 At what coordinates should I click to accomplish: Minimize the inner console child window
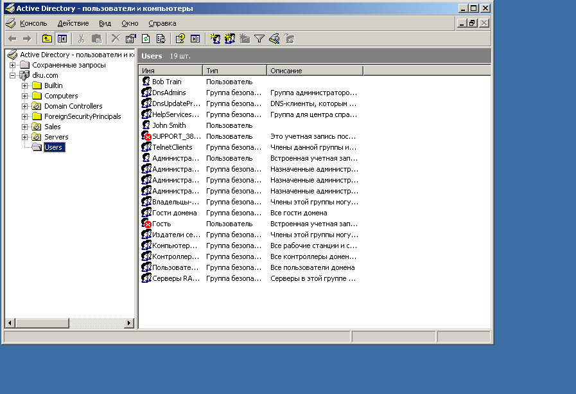(x=462, y=23)
